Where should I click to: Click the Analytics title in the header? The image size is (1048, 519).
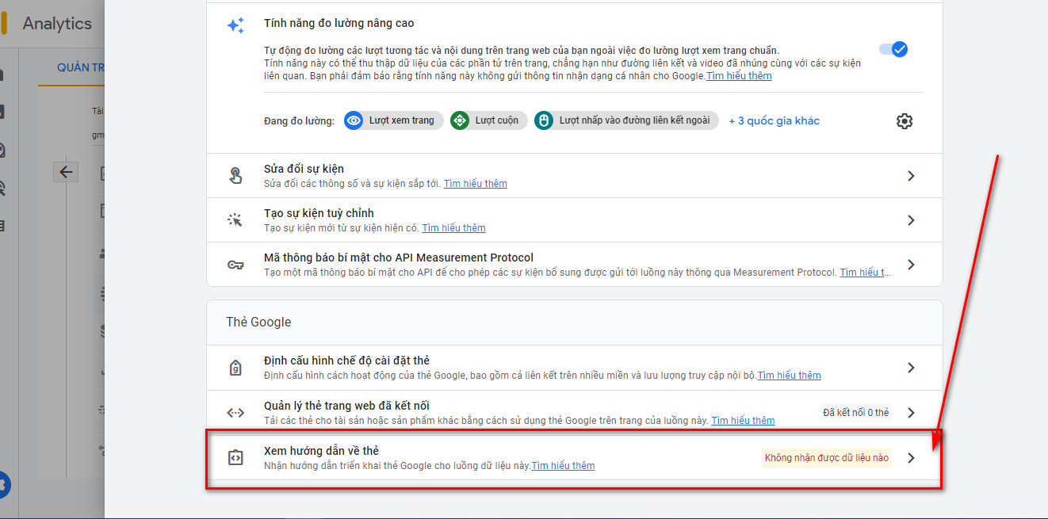pyautogui.click(x=57, y=24)
